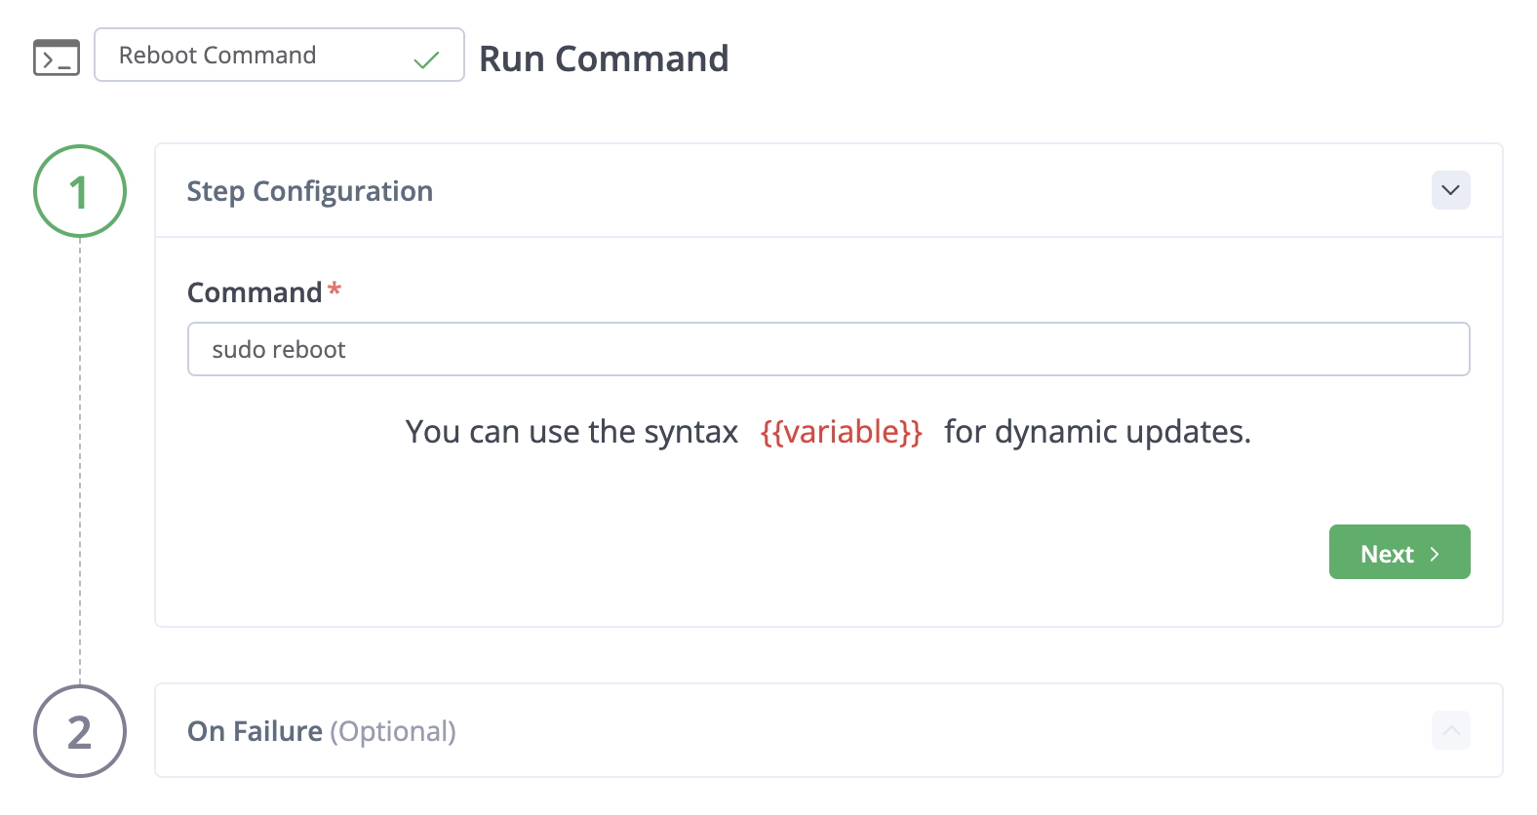The height and width of the screenshot is (815, 1537).
Task: Expand the On Failure section chevron
Action: click(1450, 730)
